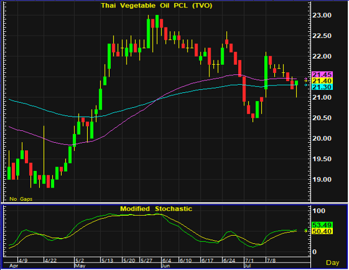Screen dimensions: 349x270
Task: Click the 5/2 date marker
Action: (80, 261)
